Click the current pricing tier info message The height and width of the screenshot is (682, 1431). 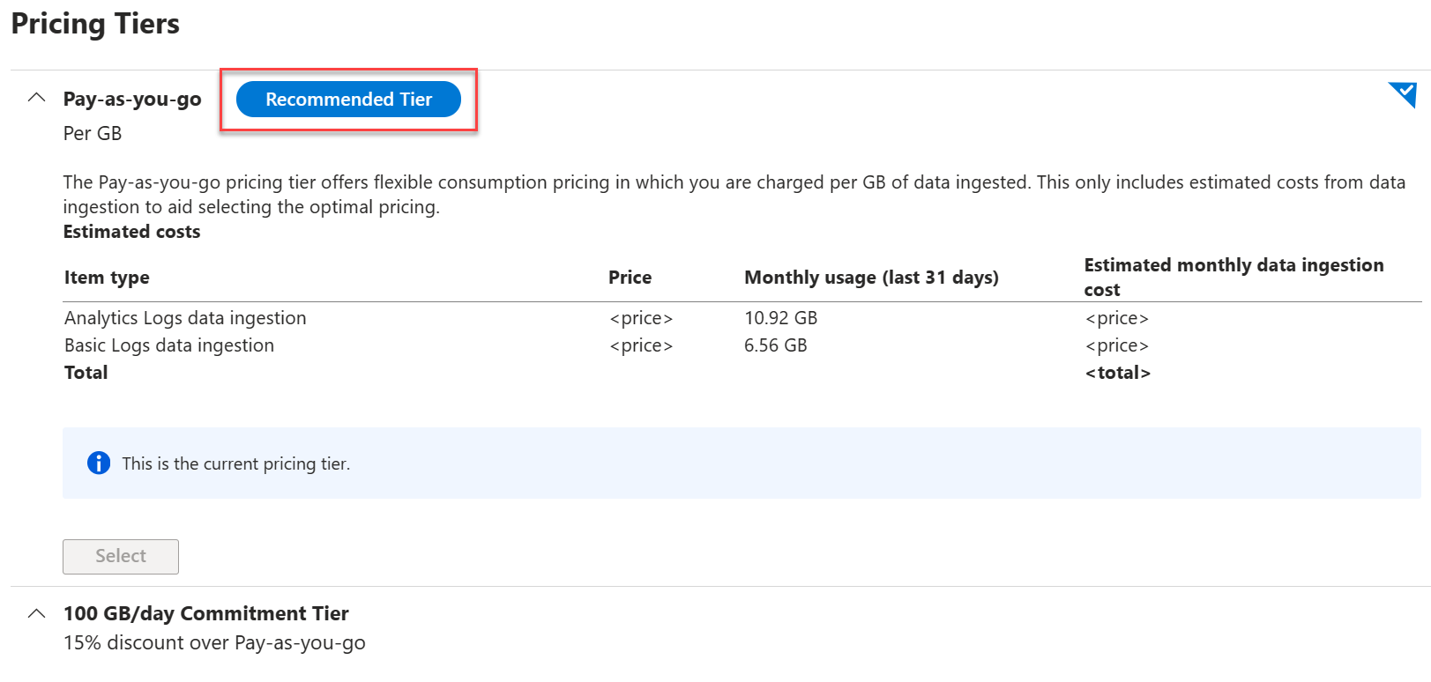click(235, 463)
